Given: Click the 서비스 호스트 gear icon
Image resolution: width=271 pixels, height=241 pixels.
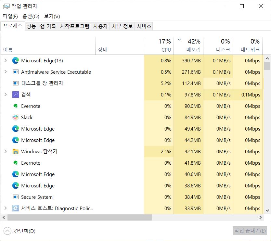Looking at the screenshot, I should 15,208.
